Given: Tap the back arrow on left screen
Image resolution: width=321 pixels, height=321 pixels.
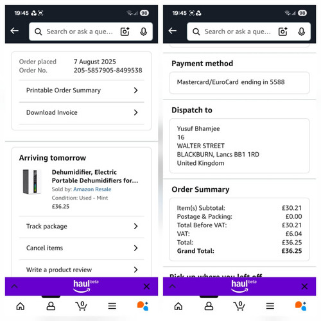Looking at the screenshot, I should click(x=15, y=31).
